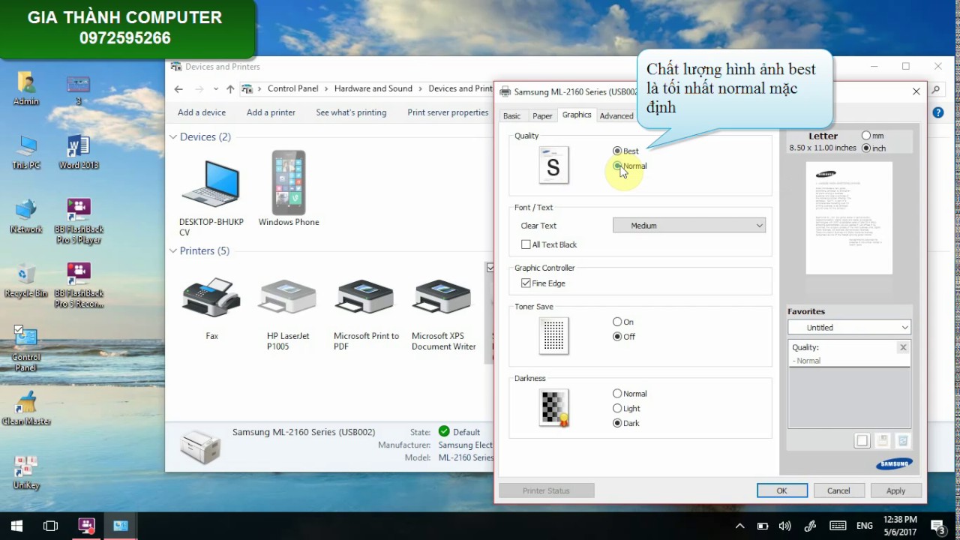
Task: Click the new favorite preset icon
Action: pos(862,441)
